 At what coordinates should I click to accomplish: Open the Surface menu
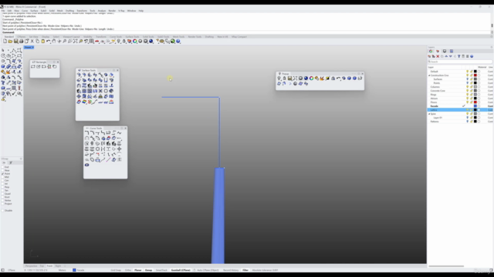pos(34,11)
